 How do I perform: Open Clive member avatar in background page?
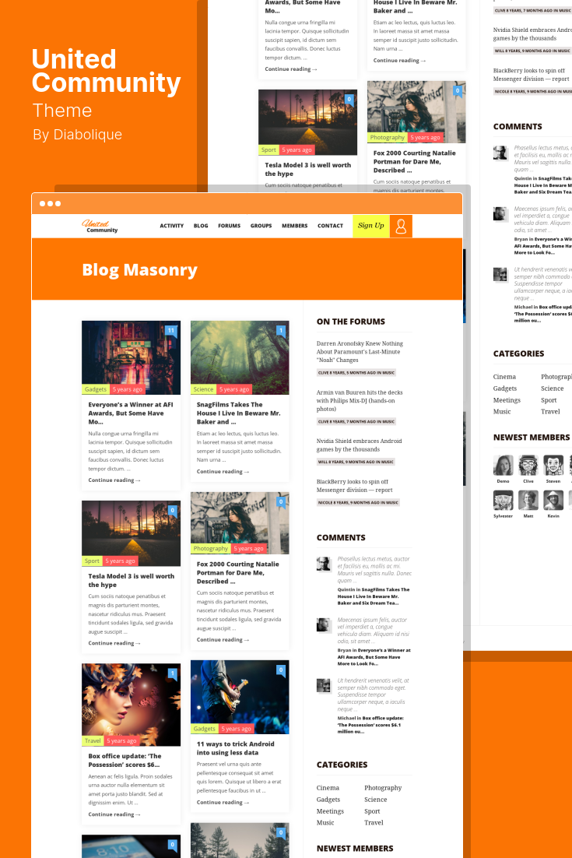click(x=528, y=465)
